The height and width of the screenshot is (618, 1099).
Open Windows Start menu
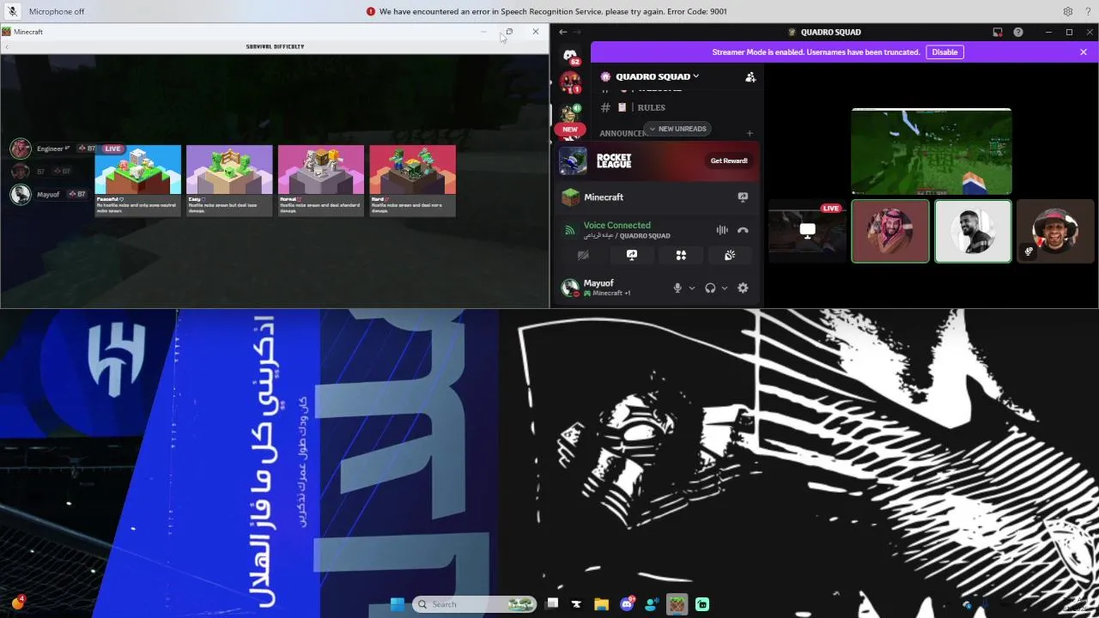[397, 604]
